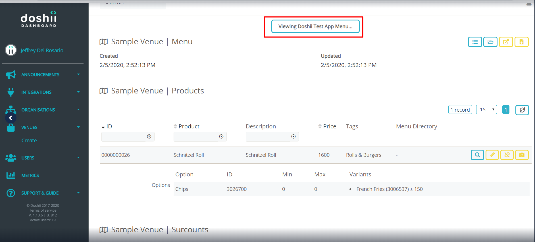Open the Organisations menu item
The image size is (535, 242).
[x=38, y=110]
